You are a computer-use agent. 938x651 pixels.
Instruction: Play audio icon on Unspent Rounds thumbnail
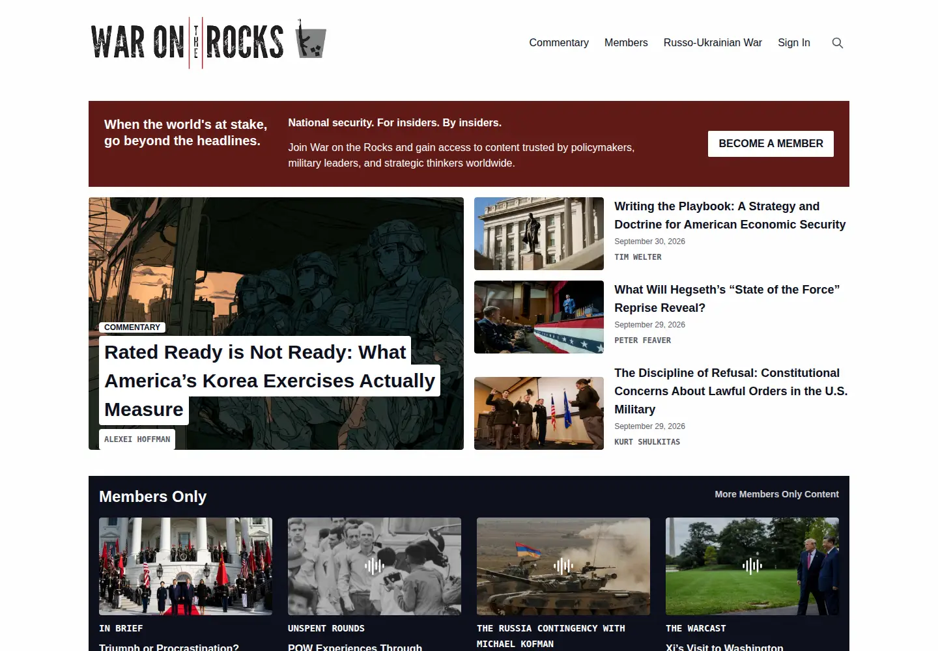(x=375, y=566)
